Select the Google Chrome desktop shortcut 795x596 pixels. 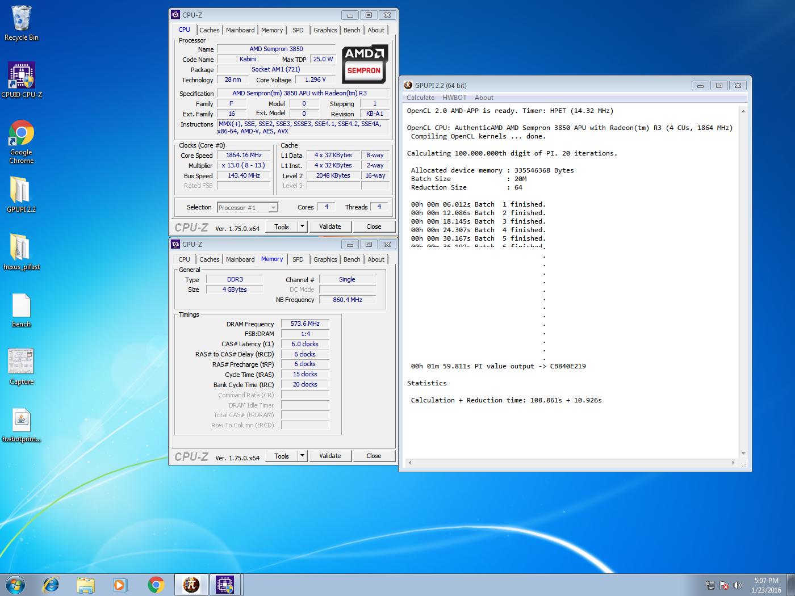point(22,142)
